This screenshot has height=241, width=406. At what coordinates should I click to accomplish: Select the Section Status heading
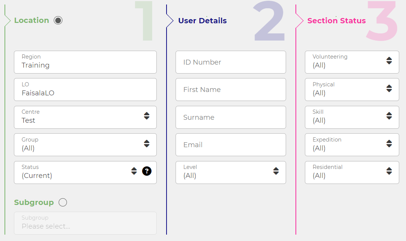tap(336, 21)
